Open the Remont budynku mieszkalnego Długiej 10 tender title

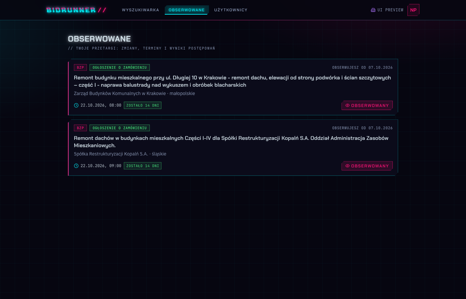[x=232, y=81]
